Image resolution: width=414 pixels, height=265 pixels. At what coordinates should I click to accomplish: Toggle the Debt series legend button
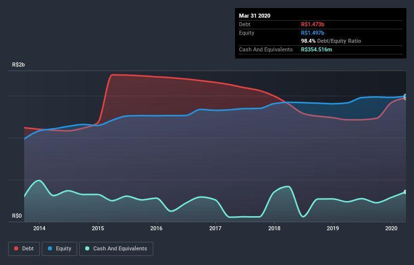pyautogui.click(x=24, y=249)
